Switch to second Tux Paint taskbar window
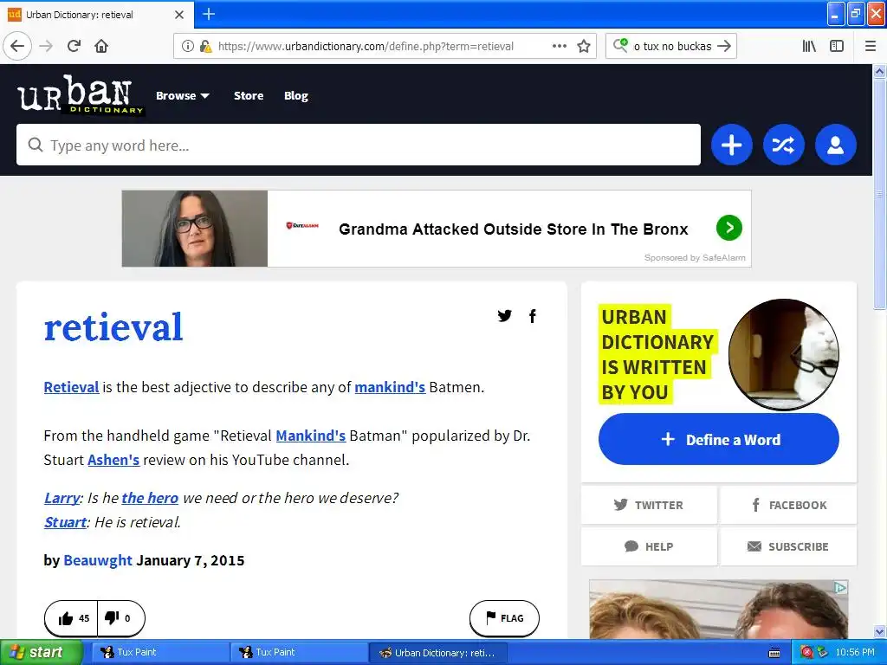Image resolution: width=887 pixels, height=665 pixels. 298,653
